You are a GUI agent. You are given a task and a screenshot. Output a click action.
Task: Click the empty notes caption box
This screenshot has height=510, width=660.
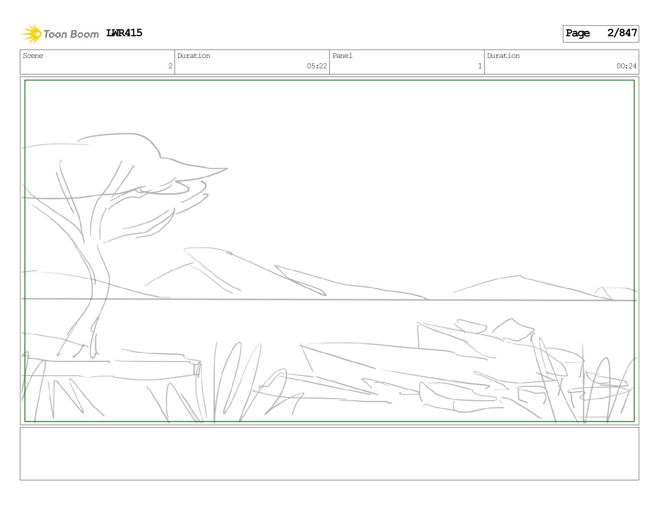329,454
